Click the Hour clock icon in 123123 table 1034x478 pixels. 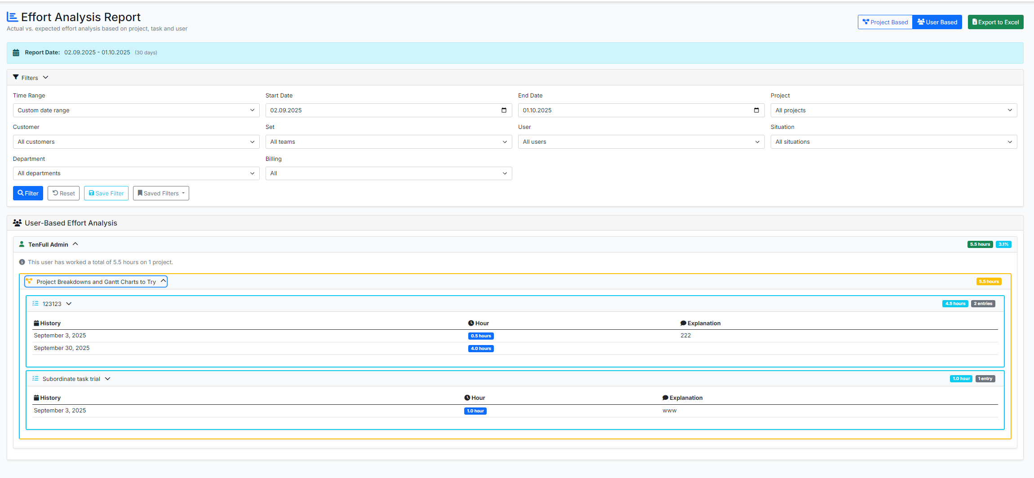coord(471,323)
